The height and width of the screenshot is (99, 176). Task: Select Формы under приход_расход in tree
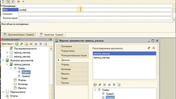click(22, 80)
